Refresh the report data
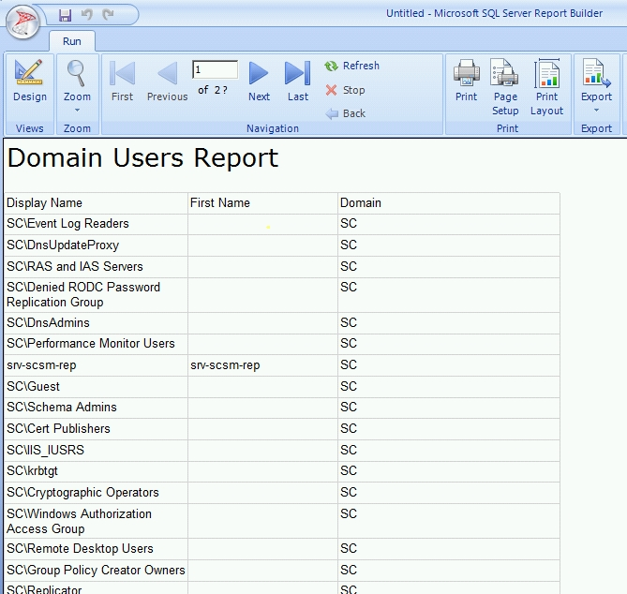The width and height of the screenshot is (627, 594). [x=352, y=67]
